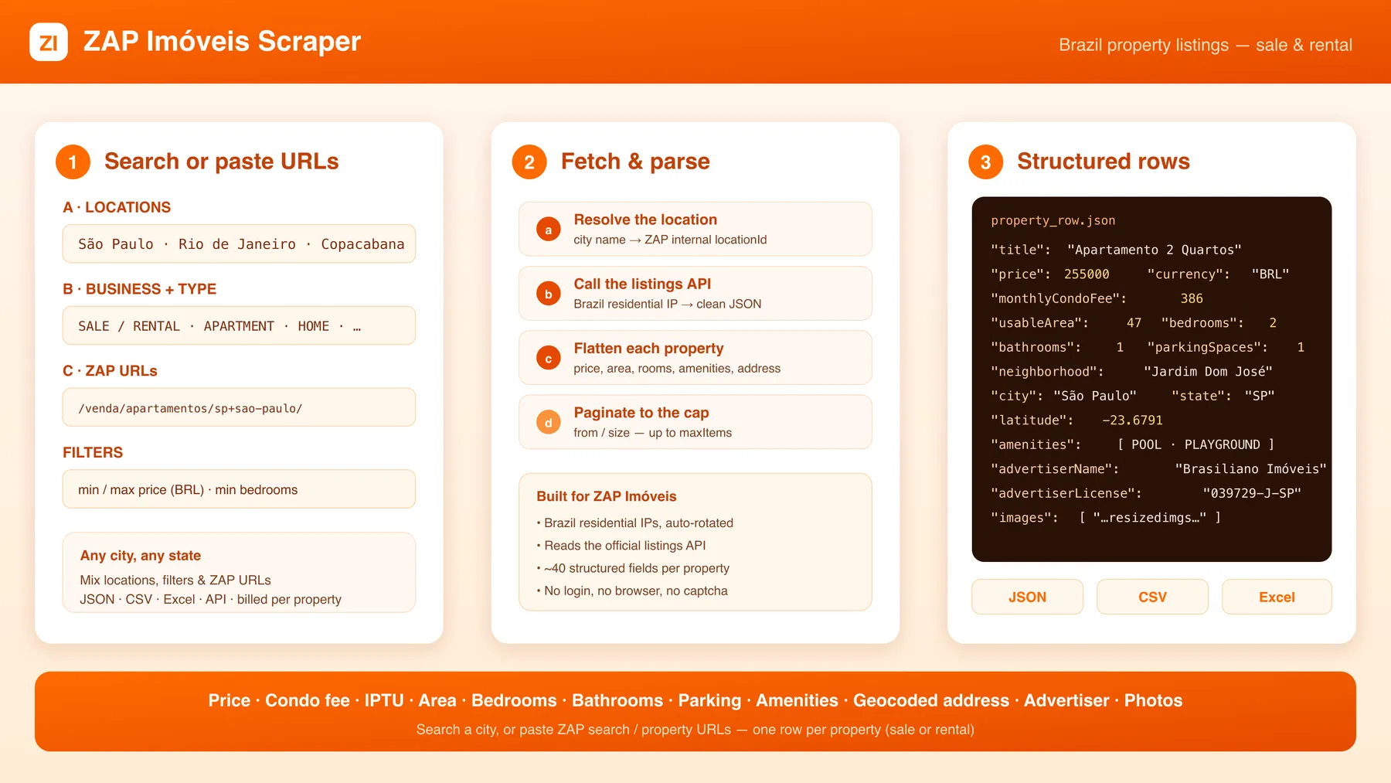Click the 'Built for ZAP Imóveis' heading
This screenshot has height=783, width=1391.
tap(607, 496)
